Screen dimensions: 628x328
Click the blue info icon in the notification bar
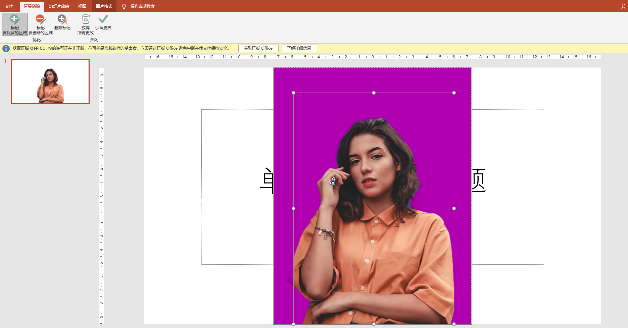[x=6, y=48]
